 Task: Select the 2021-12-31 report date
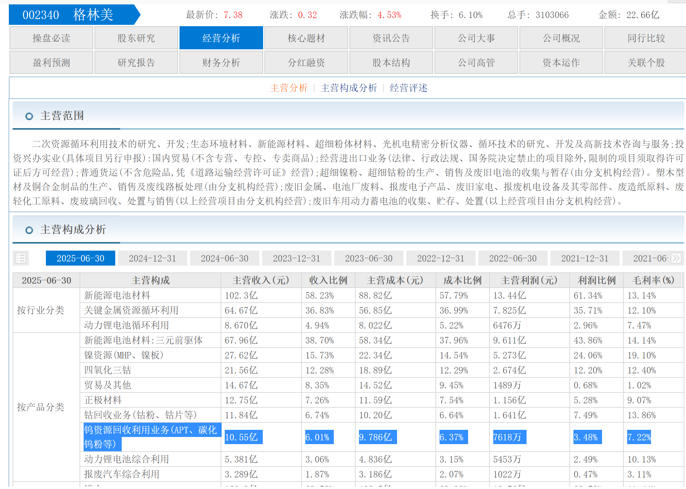coord(585,258)
